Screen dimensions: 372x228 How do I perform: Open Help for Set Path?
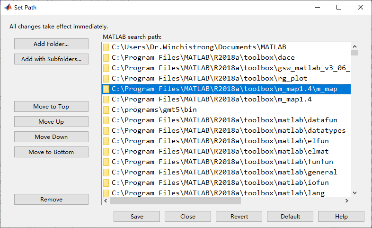tap(341, 217)
